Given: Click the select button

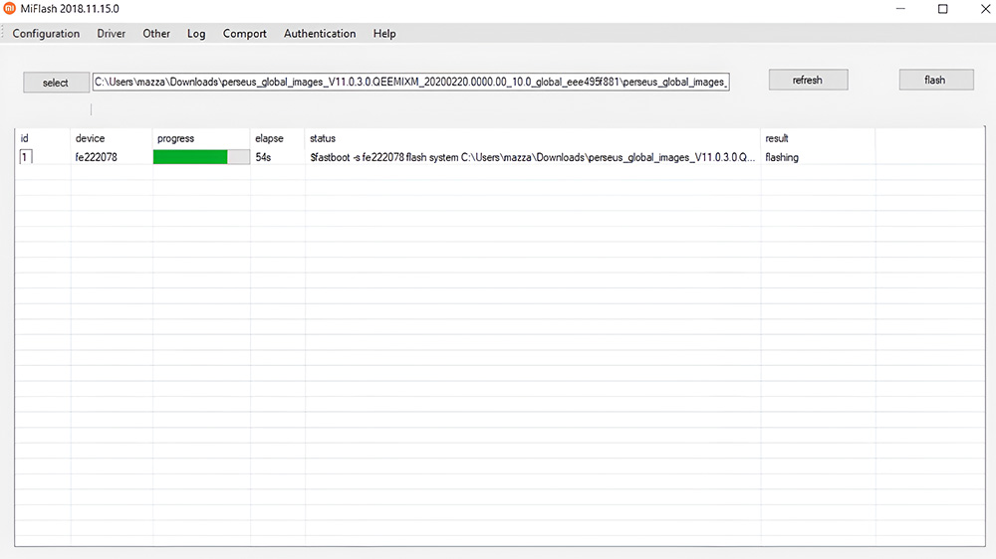Looking at the screenshot, I should click(56, 83).
